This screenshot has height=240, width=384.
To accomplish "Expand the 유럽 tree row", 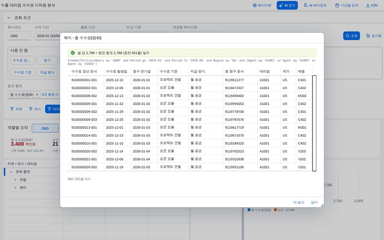I will click(x=15, y=180).
